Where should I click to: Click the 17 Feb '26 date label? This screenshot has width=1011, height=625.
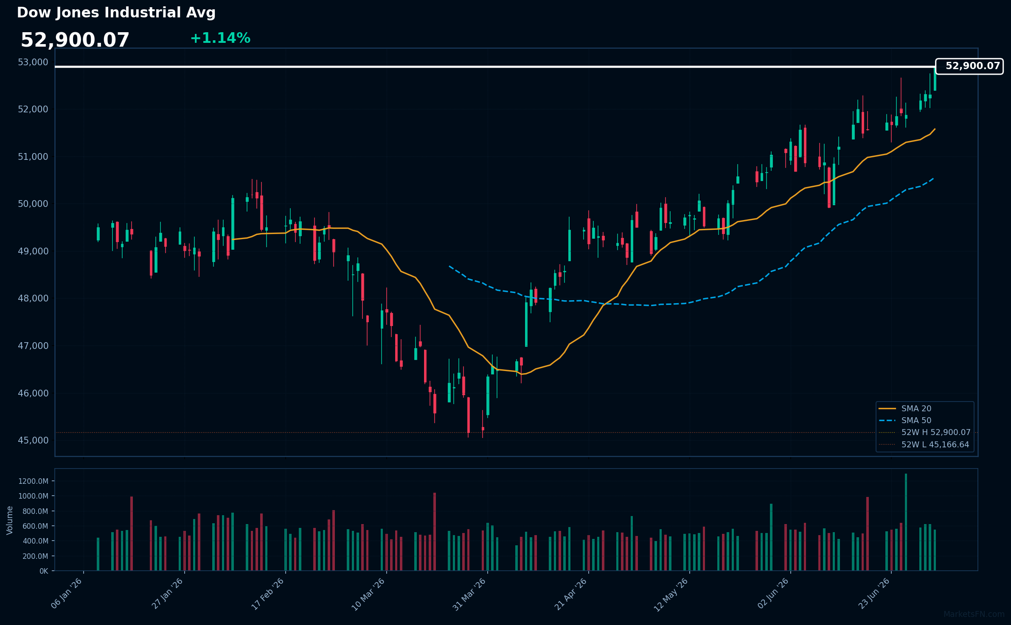[x=268, y=594]
